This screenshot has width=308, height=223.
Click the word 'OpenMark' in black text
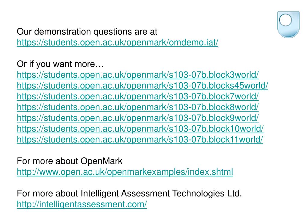pyautogui.click(x=101, y=161)
